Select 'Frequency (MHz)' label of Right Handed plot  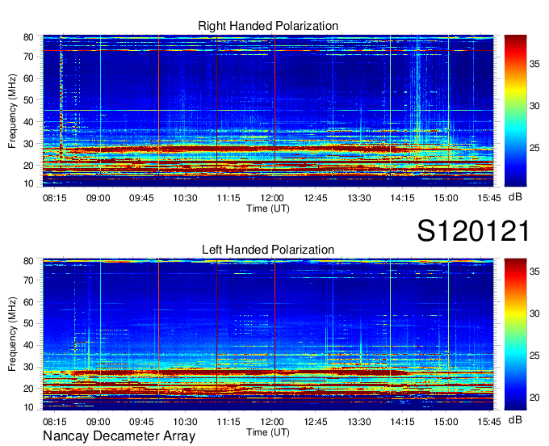pyautogui.click(x=12, y=111)
